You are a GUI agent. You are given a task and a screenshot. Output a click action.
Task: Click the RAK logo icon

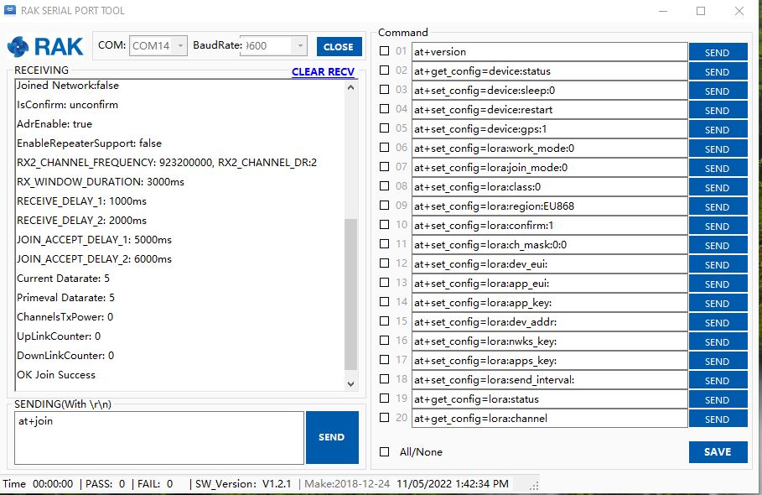[x=46, y=46]
